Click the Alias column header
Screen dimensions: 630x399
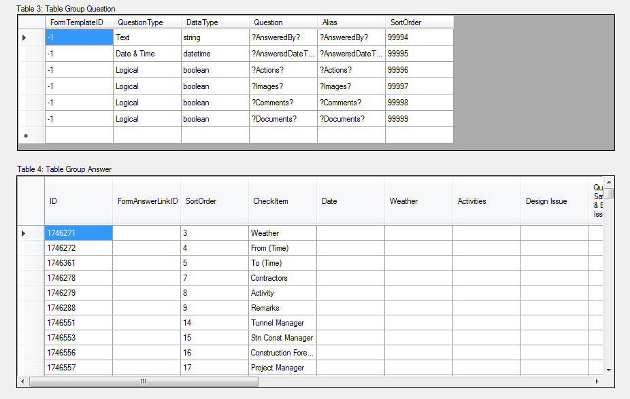(351, 22)
